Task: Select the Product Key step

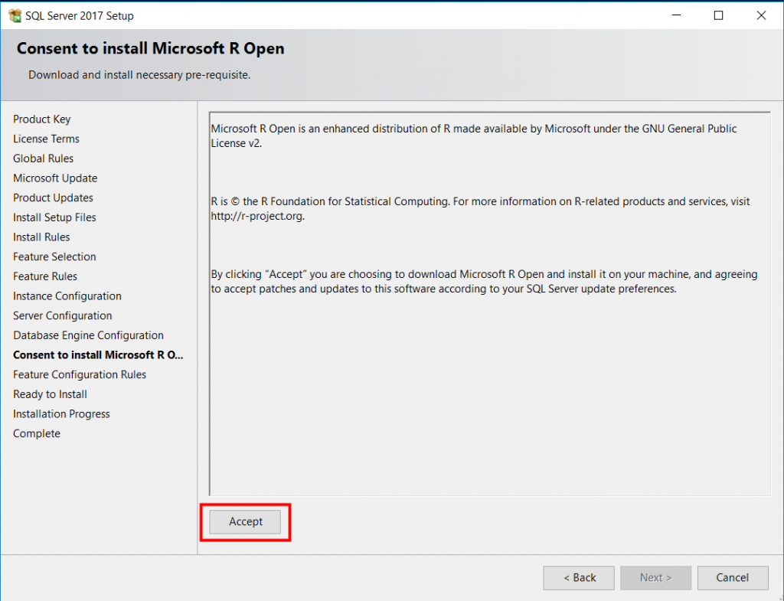Action: coord(42,119)
